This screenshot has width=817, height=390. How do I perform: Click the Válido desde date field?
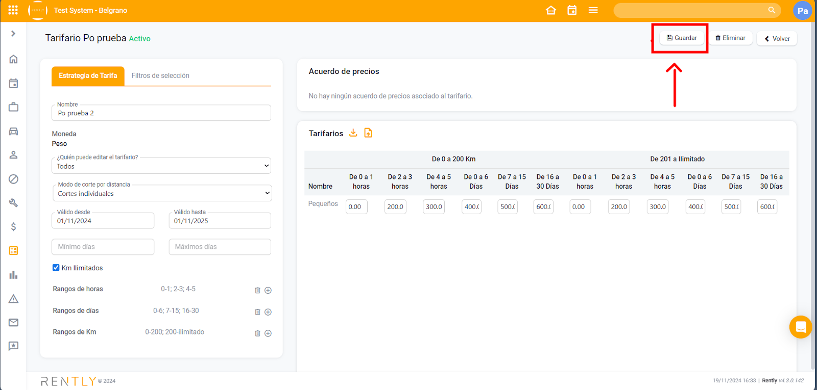pos(103,221)
